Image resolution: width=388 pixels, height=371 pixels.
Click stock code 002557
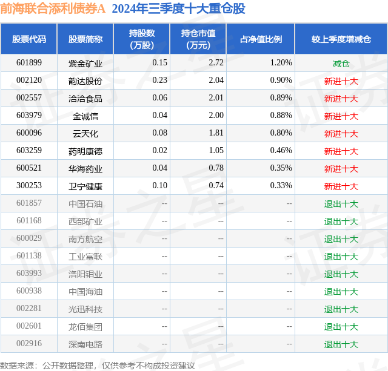pyautogui.click(x=29, y=98)
